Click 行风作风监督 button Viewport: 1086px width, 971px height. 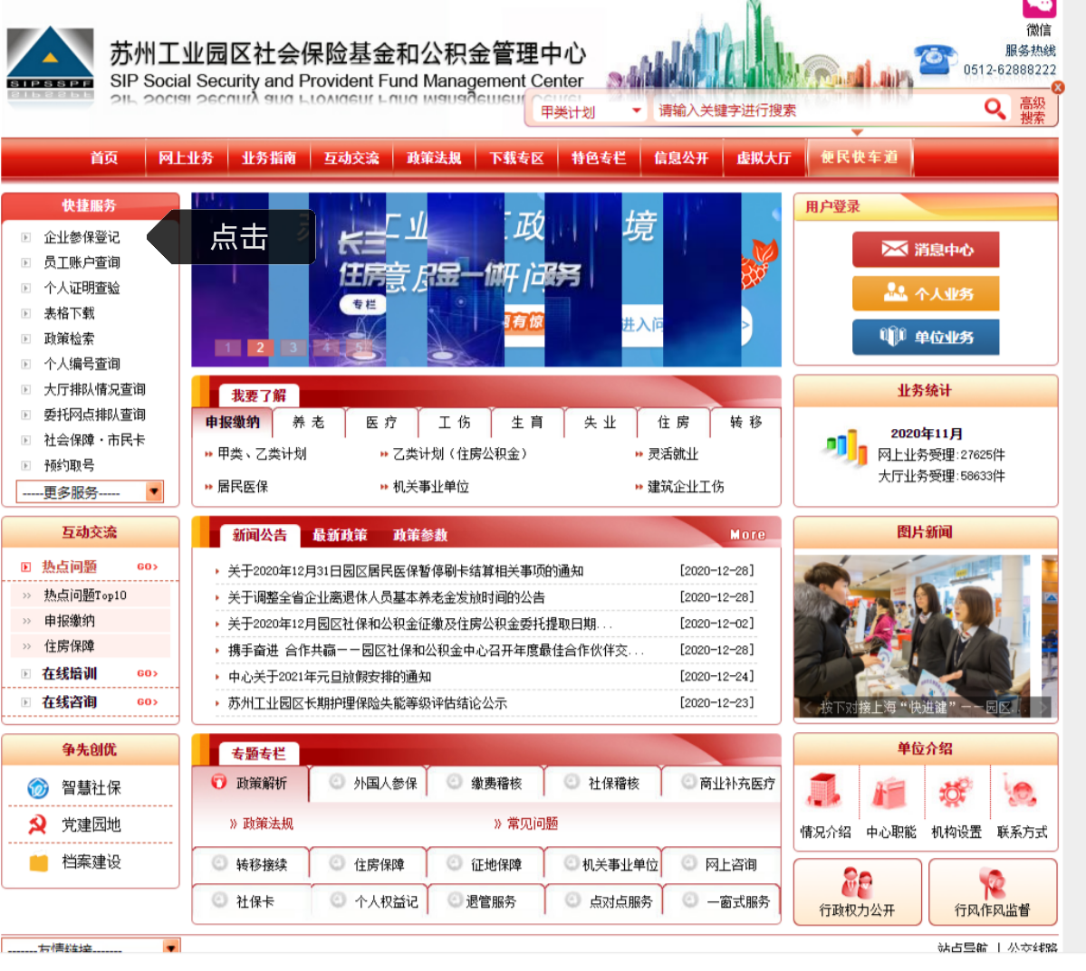pyautogui.click(x=993, y=891)
